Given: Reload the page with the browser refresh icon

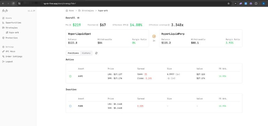Looking at the screenshot, I should pos(13,3).
